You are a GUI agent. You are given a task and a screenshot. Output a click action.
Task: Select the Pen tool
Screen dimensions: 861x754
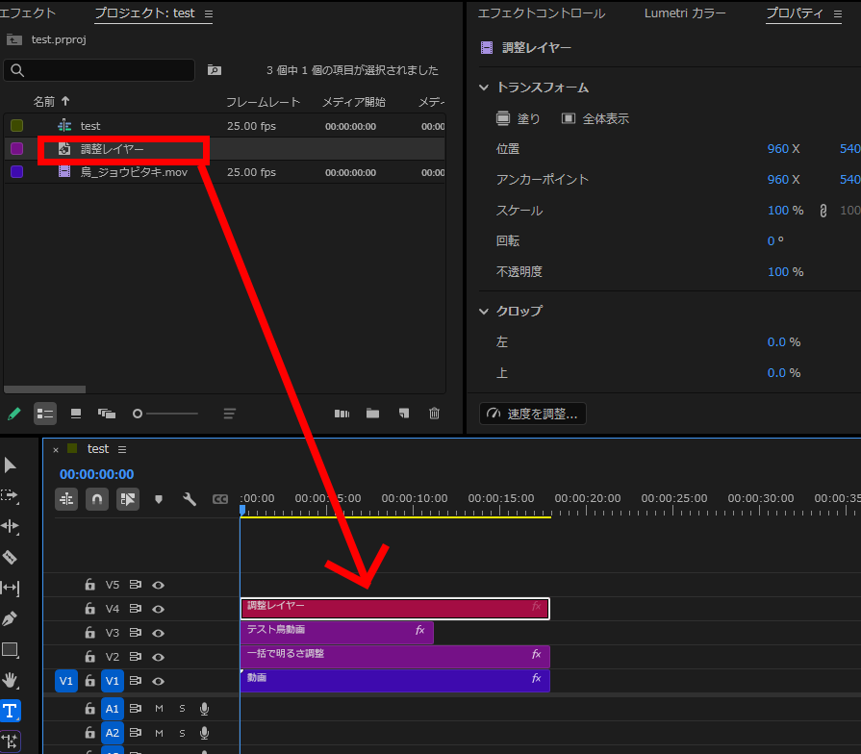coord(10,618)
